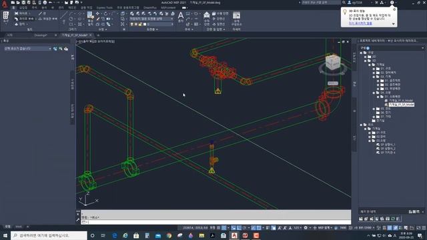427x240 pixels.
Task: Click the green refresh icon in project navigator toolbar
Action: pos(393,219)
